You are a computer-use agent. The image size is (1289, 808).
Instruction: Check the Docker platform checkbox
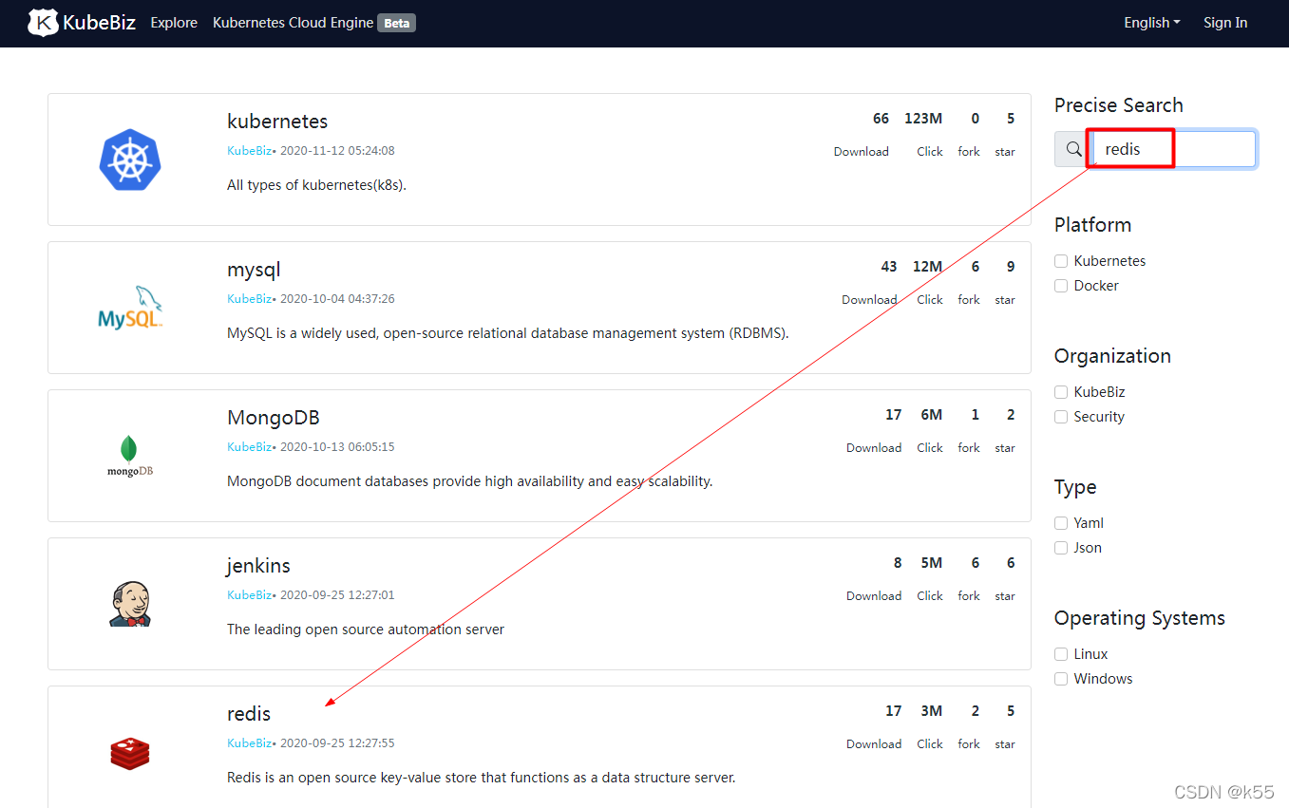1061,286
